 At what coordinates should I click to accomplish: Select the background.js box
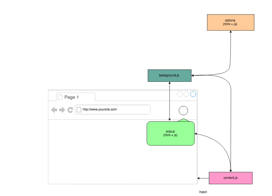[169, 76]
